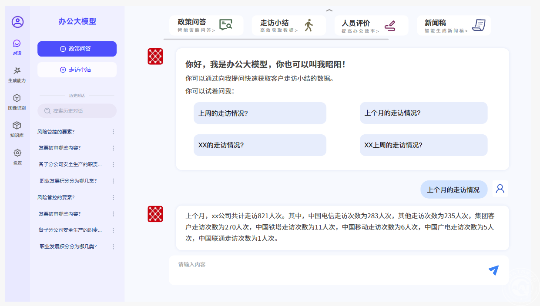
Task: Open options menu for 职业发展积分分为哪几类 first entry
Action: pos(114,181)
